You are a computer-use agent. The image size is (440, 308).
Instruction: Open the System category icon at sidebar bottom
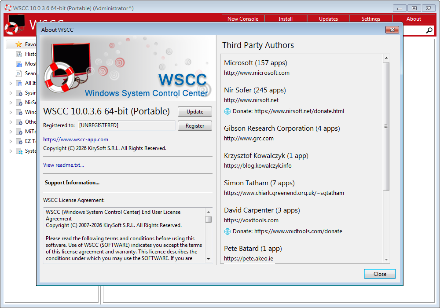click(18, 150)
